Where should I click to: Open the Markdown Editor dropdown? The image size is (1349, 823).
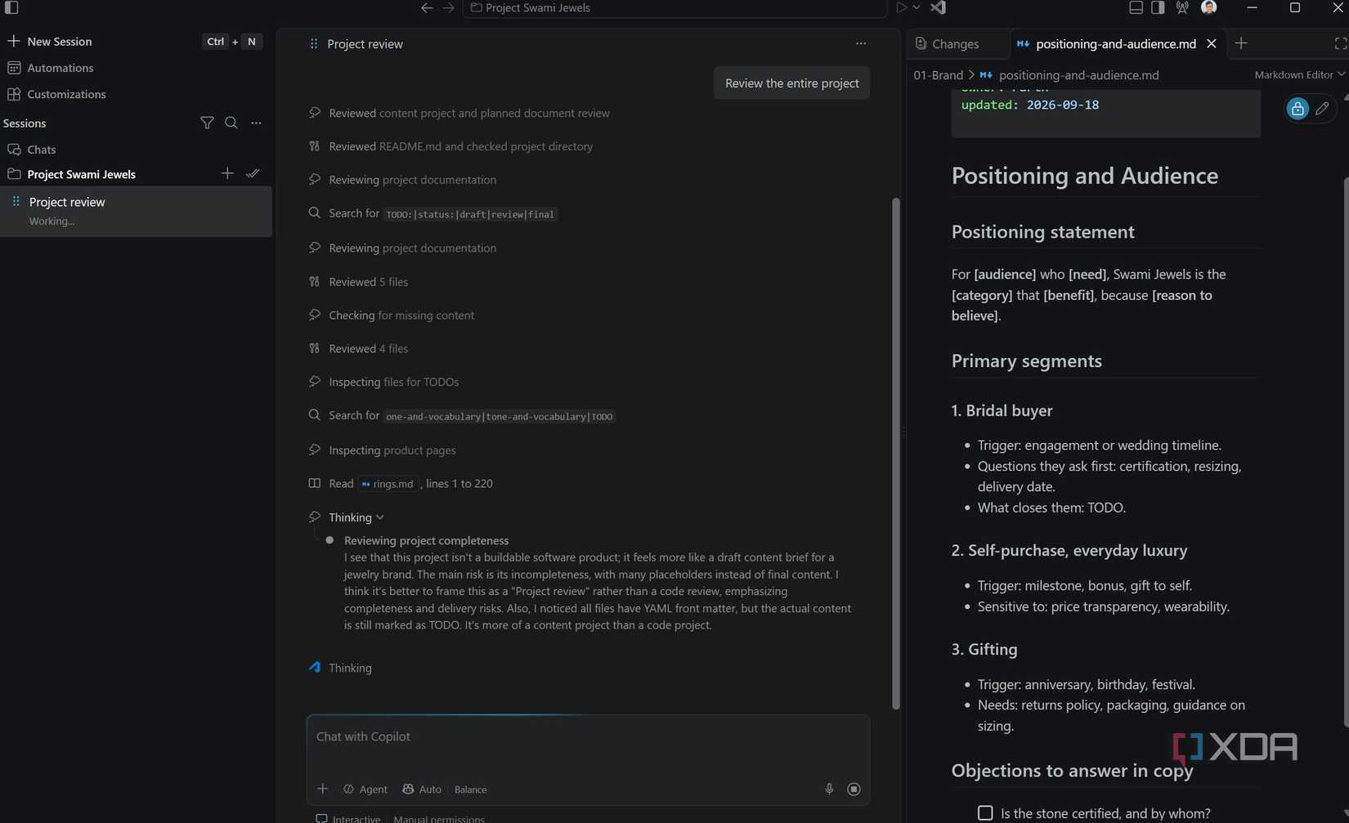tap(1299, 74)
